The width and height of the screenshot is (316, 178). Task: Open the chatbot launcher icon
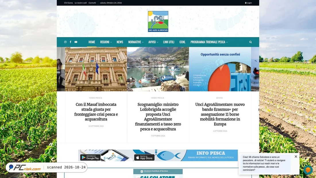click(308, 170)
